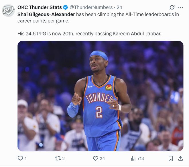Click the reply count of 1
This screenshot has height=167, width=189.
click(25, 158)
